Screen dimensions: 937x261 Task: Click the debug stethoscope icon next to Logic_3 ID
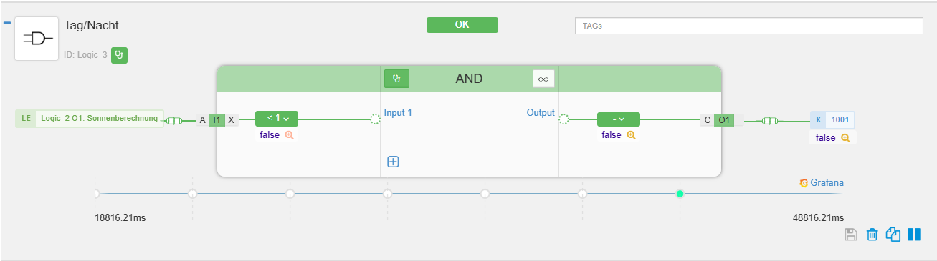click(x=120, y=55)
